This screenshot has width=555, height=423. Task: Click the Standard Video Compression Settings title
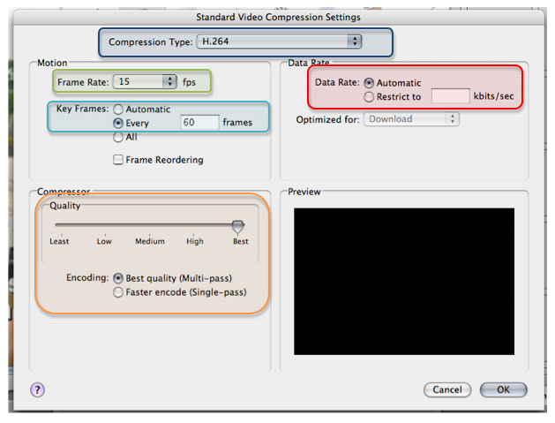[278, 17]
